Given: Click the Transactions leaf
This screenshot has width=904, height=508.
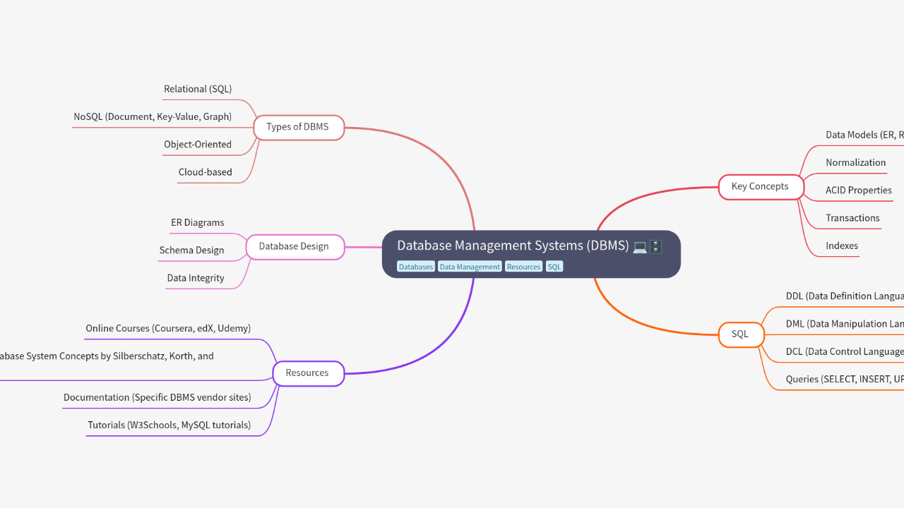Looking at the screenshot, I should tap(852, 217).
